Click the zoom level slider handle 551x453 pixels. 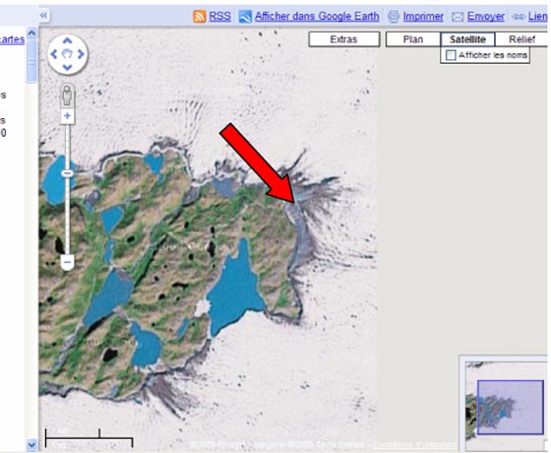click(x=67, y=173)
